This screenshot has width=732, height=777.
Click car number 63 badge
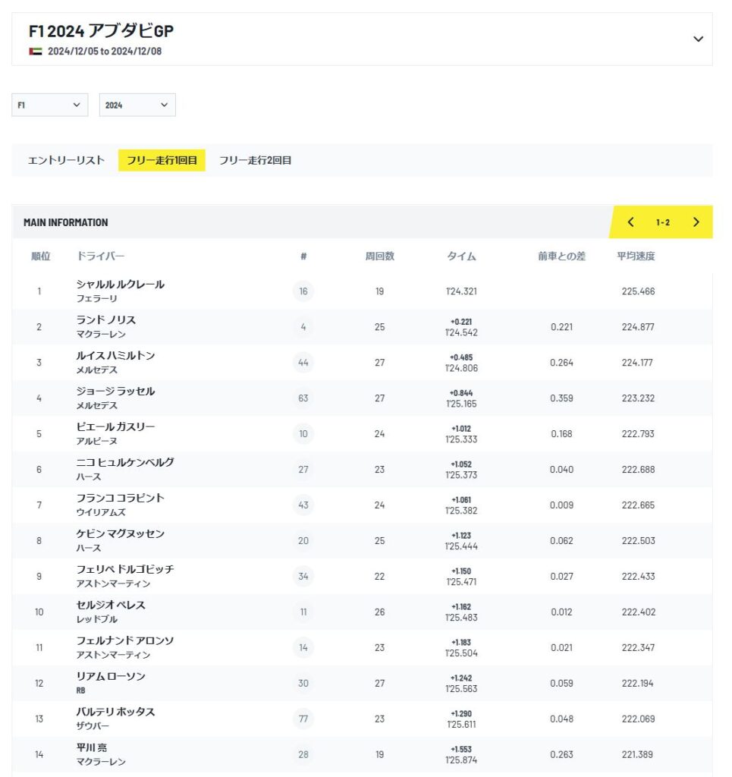[303, 398]
